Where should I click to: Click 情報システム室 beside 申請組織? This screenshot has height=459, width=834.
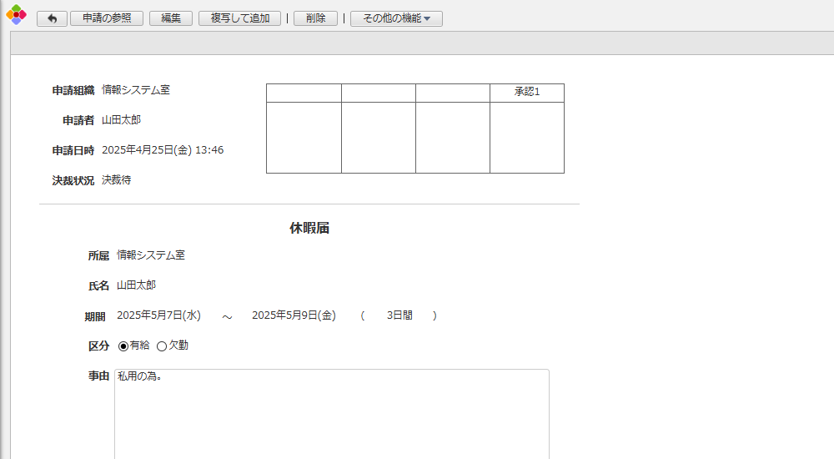point(136,90)
